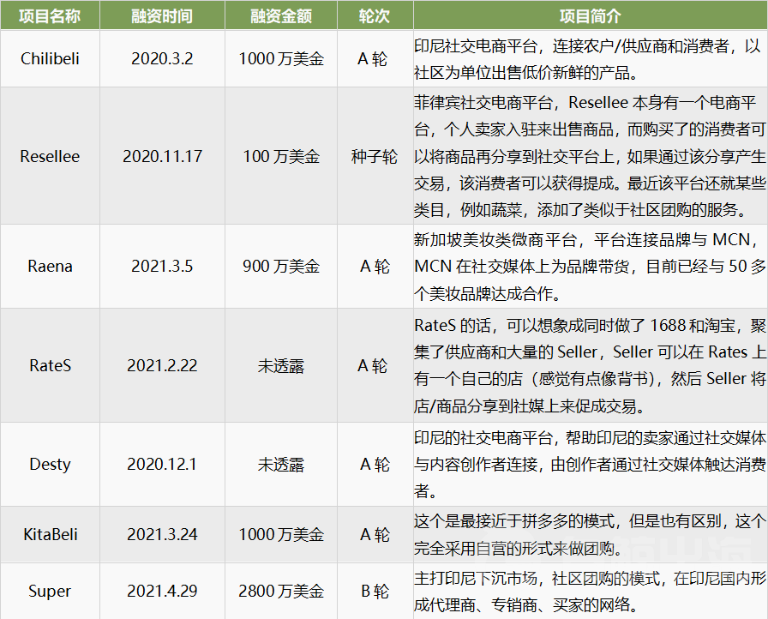Viewport: 768px width, 619px height.
Task: Select the Super project name cell
Action: coord(50,591)
